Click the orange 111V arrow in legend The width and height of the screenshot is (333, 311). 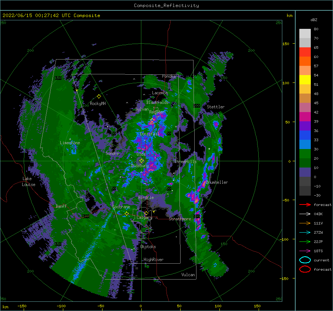point(305,223)
